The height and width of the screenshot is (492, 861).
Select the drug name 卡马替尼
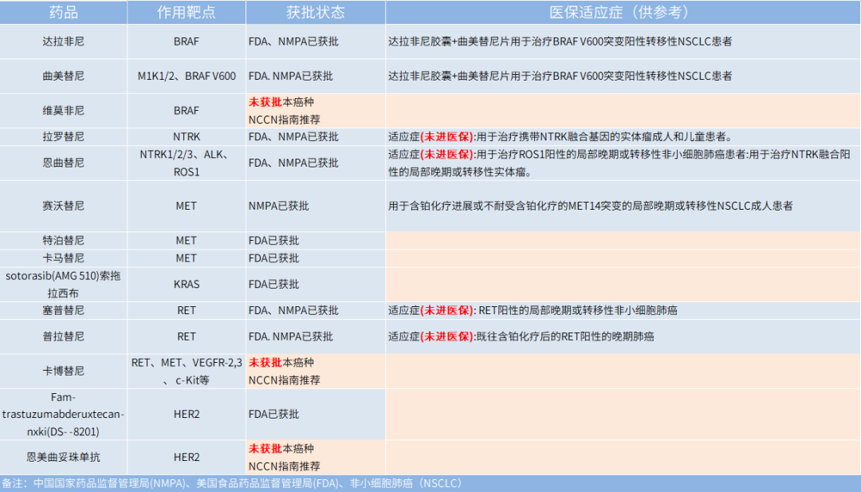[x=64, y=258]
